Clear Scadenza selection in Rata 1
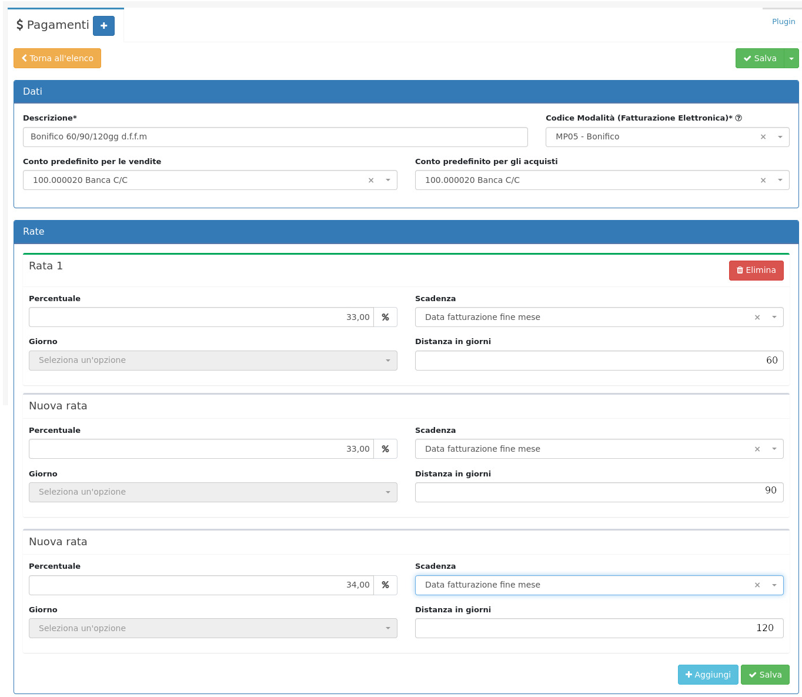802x697 pixels. [757, 318]
